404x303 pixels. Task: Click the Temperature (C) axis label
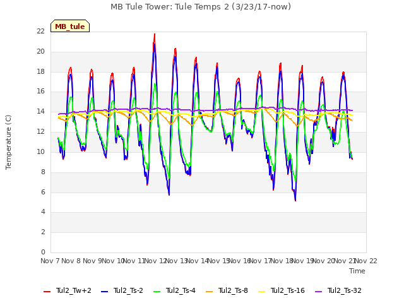pos(8,142)
